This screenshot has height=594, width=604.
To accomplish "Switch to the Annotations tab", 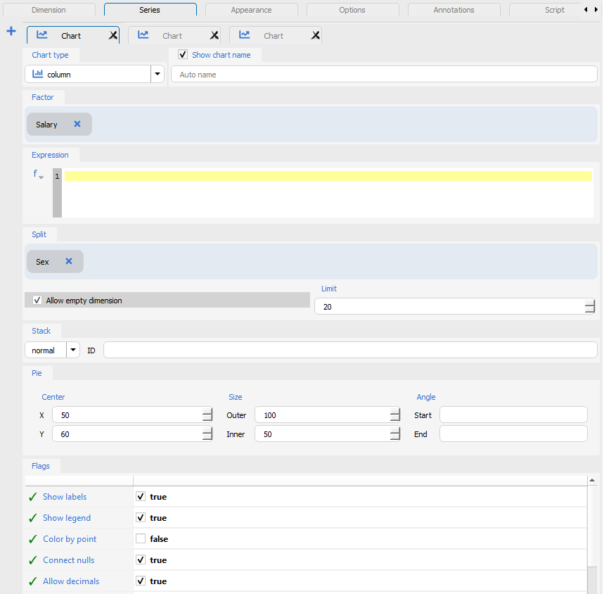I will pyautogui.click(x=454, y=10).
